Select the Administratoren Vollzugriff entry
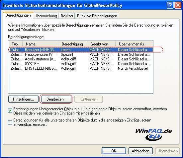This screenshot has height=158, width=183. coord(81,59)
